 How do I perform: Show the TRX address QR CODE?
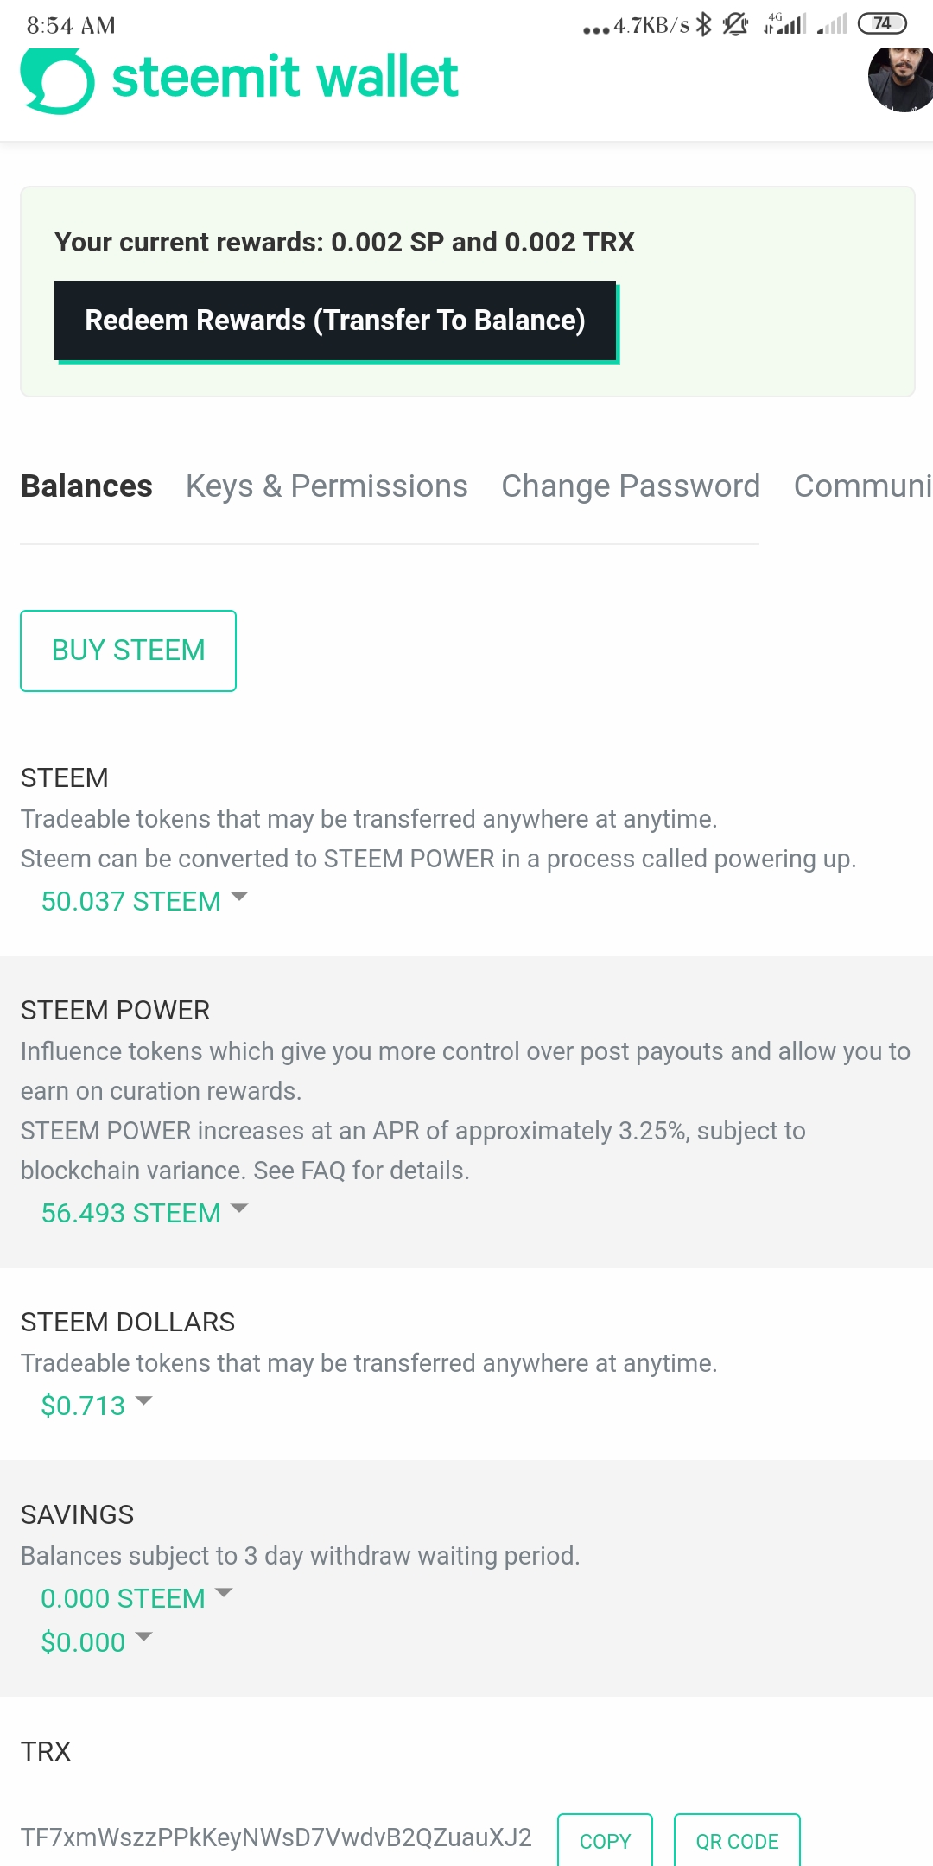(x=737, y=1841)
